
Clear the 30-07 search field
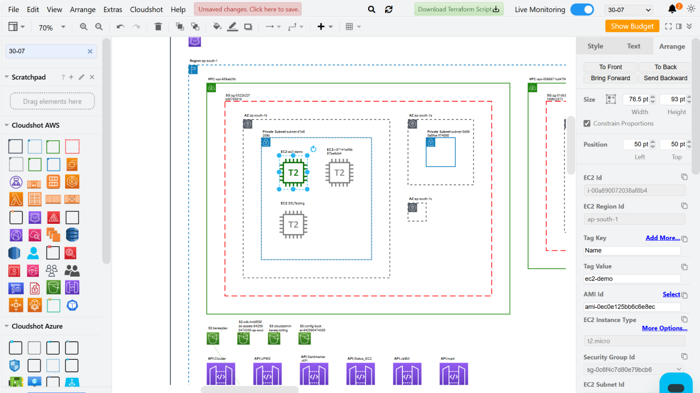90,51
